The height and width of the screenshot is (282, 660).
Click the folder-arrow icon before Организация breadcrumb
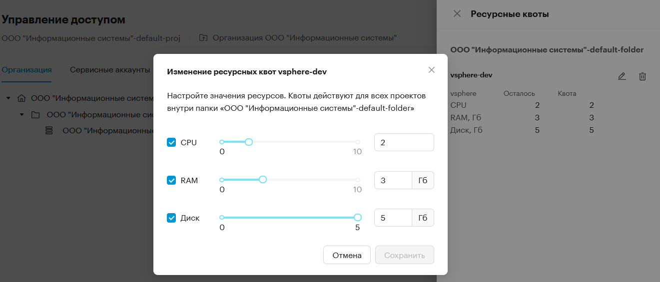pyautogui.click(x=203, y=37)
